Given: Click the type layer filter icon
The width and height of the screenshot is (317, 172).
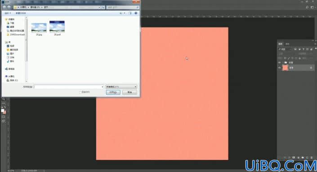Looking at the screenshot, I should pyautogui.click(x=303, y=49).
